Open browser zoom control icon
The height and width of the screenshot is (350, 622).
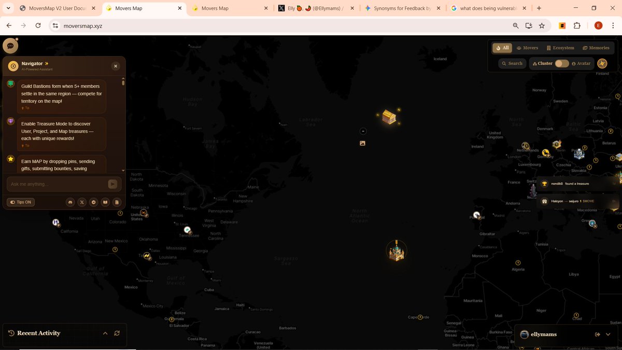[x=515, y=25]
